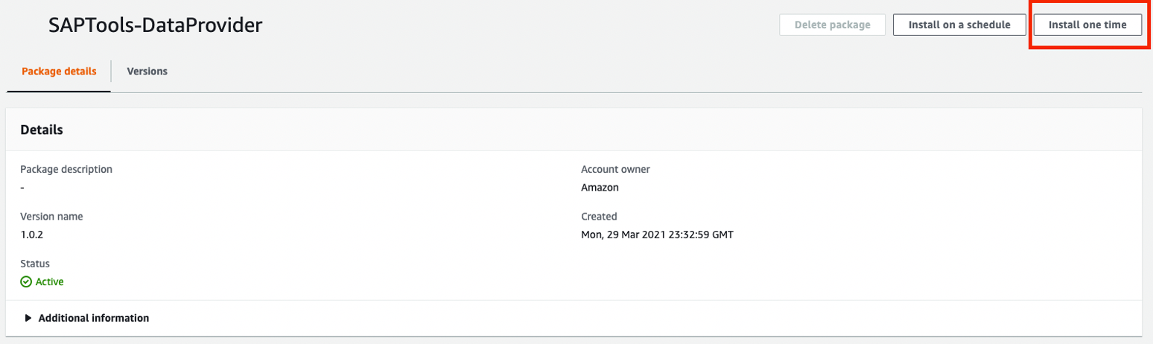Screen dimensions: 1153x344
Task: Click the Package description label
Action: click(x=66, y=169)
